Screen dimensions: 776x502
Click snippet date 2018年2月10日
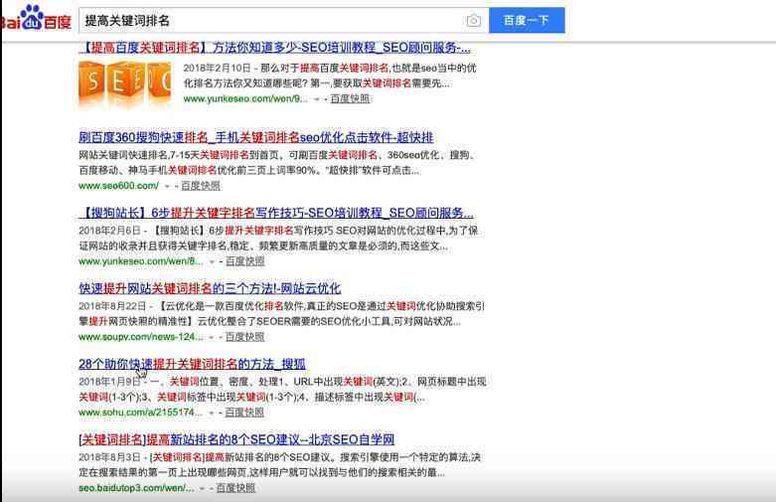click(x=217, y=68)
